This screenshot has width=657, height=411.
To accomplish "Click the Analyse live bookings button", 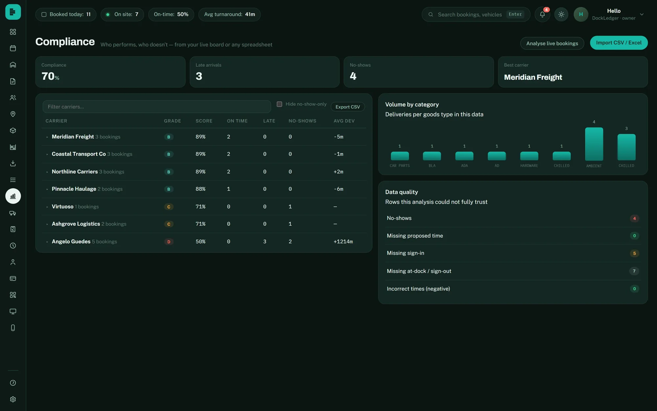I will point(552,43).
